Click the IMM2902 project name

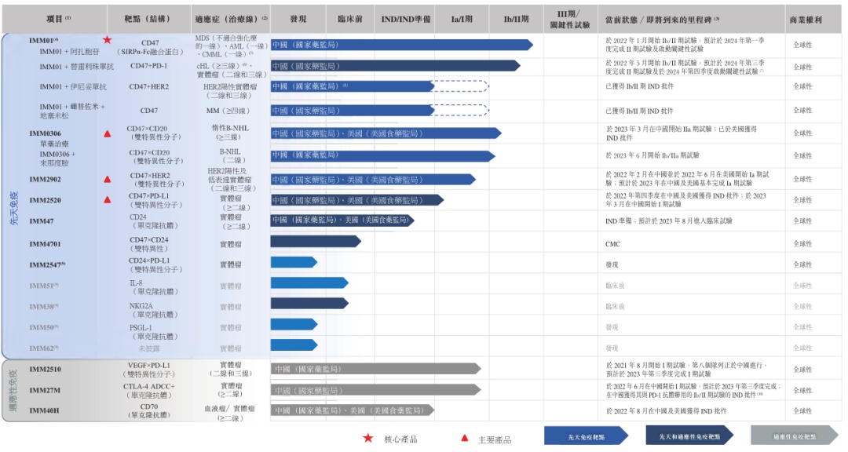coord(45,179)
